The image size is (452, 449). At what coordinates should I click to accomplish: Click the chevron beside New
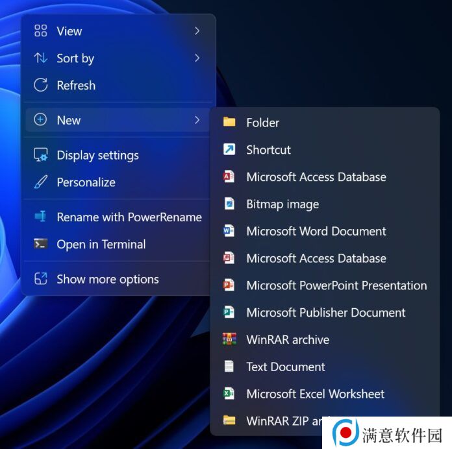tap(197, 120)
